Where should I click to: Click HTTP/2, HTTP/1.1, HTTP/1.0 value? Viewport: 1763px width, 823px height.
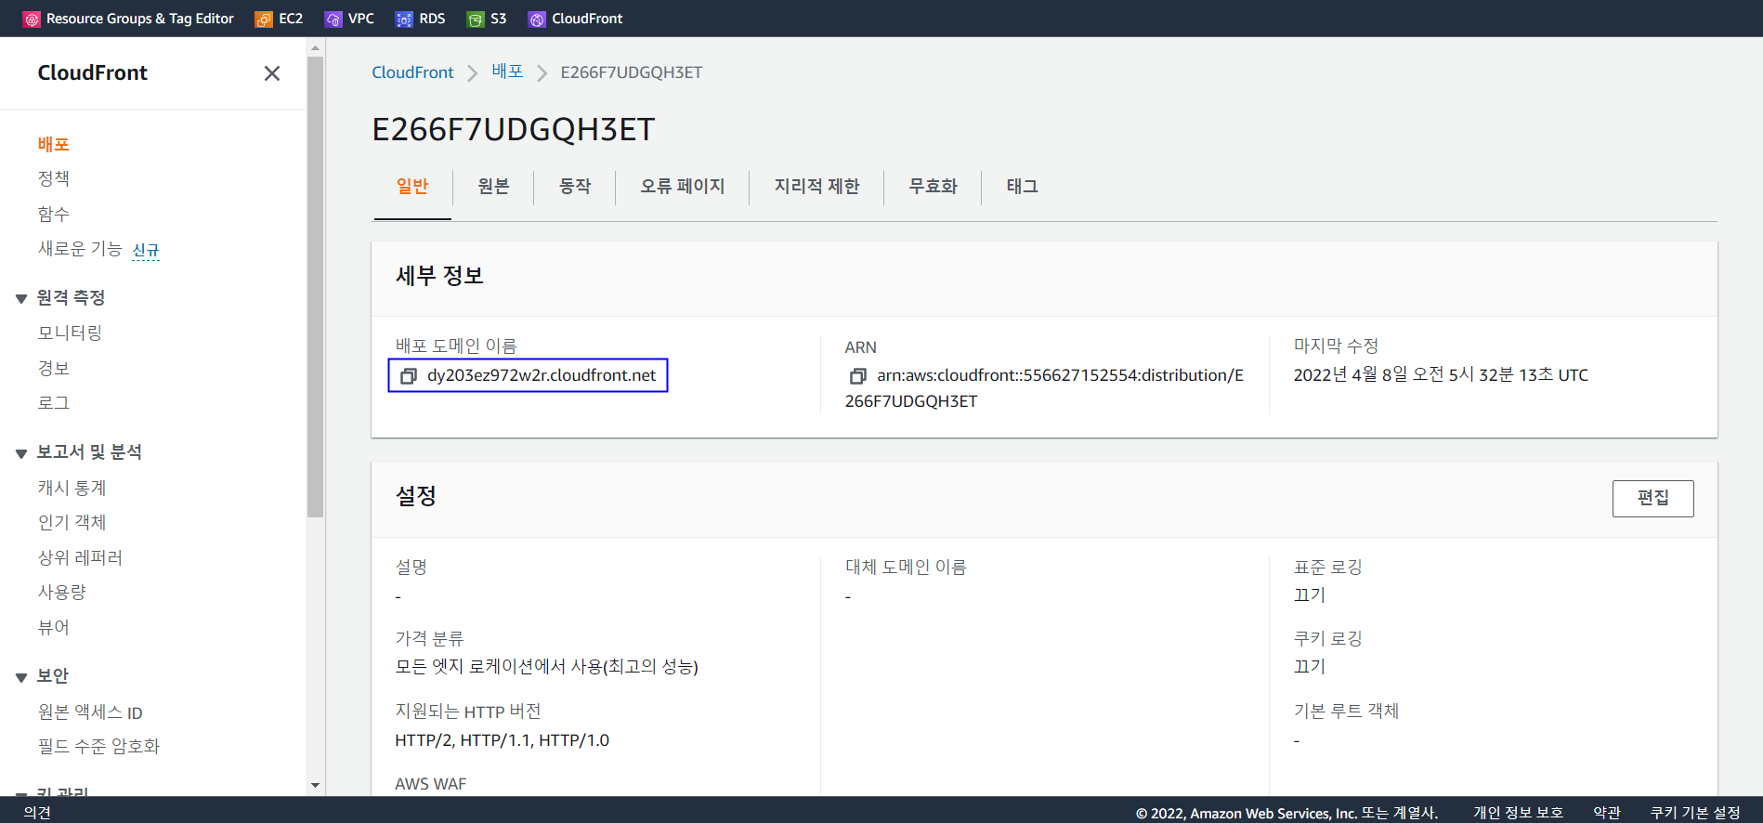[503, 740]
